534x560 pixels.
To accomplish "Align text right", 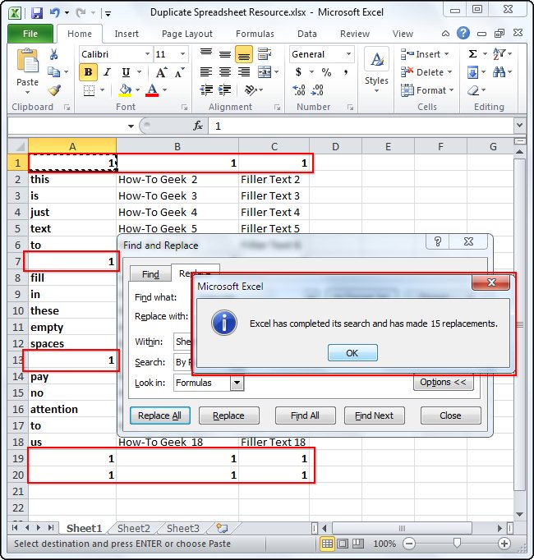I will click(x=244, y=72).
